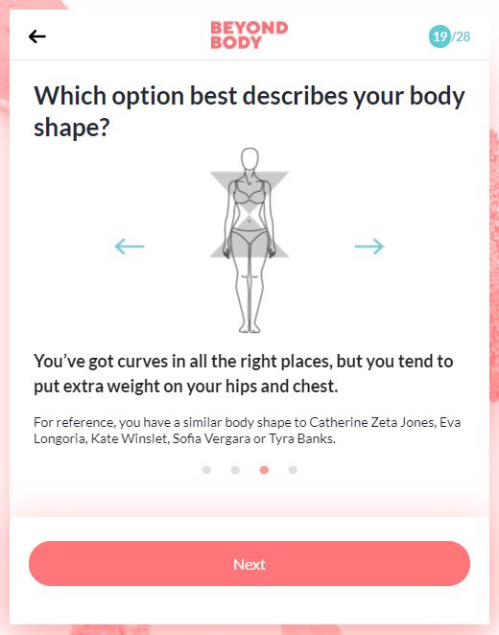Click the Beyond Body logo
Viewport: 499px width, 635px height.
click(x=249, y=35)
